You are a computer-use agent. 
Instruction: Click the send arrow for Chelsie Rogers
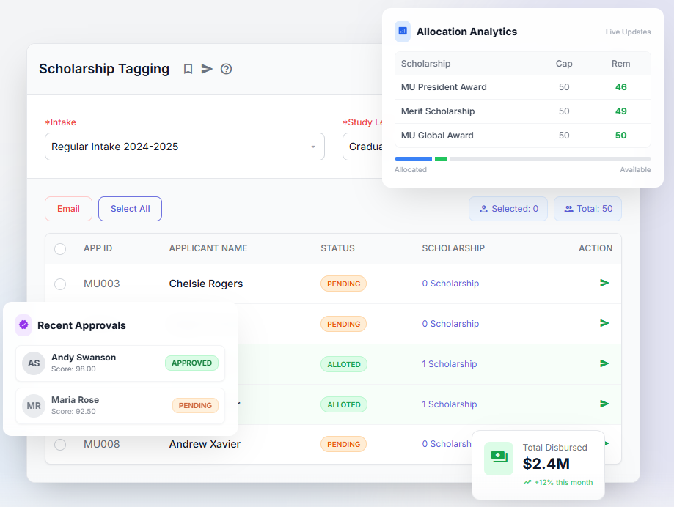pyautogui.click(x=604, y=283)
